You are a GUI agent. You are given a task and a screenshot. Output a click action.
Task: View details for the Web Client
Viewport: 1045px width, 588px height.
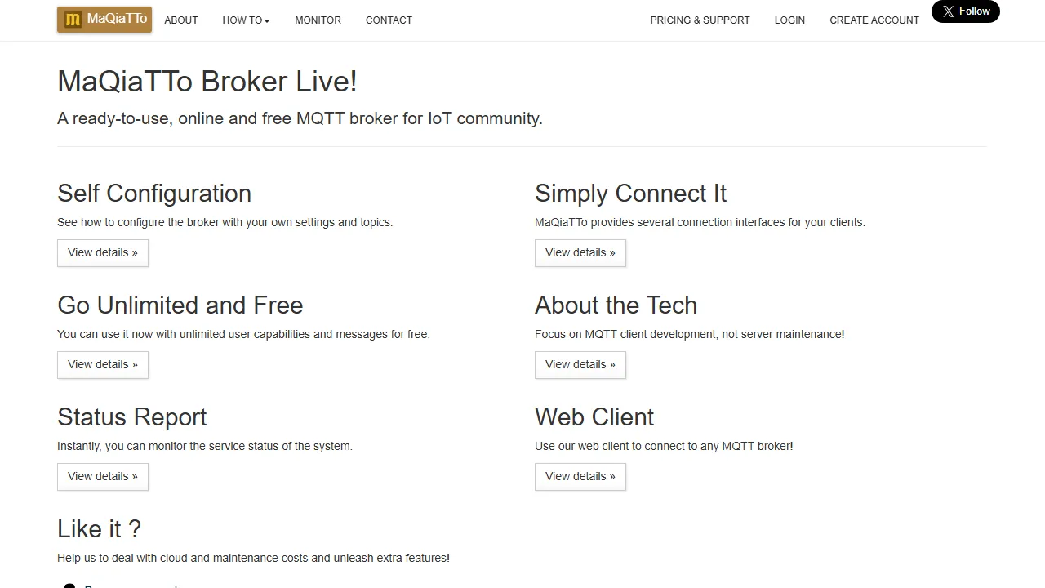pos(580,476)
